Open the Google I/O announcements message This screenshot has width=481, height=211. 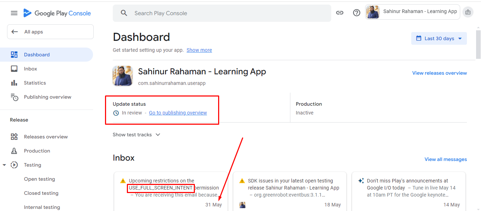(x=409, y=192)
